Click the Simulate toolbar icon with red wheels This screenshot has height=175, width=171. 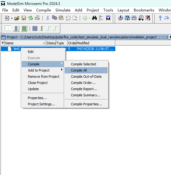141,18
